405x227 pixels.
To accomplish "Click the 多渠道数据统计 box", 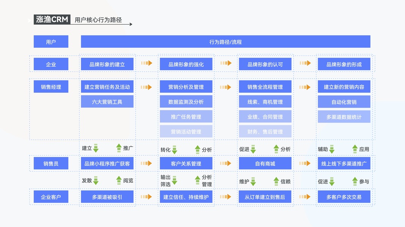I will pyautogui.click(x=344, y=117).
